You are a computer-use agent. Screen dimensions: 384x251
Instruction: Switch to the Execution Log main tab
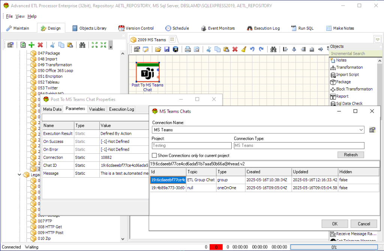(x=263, y=28)
